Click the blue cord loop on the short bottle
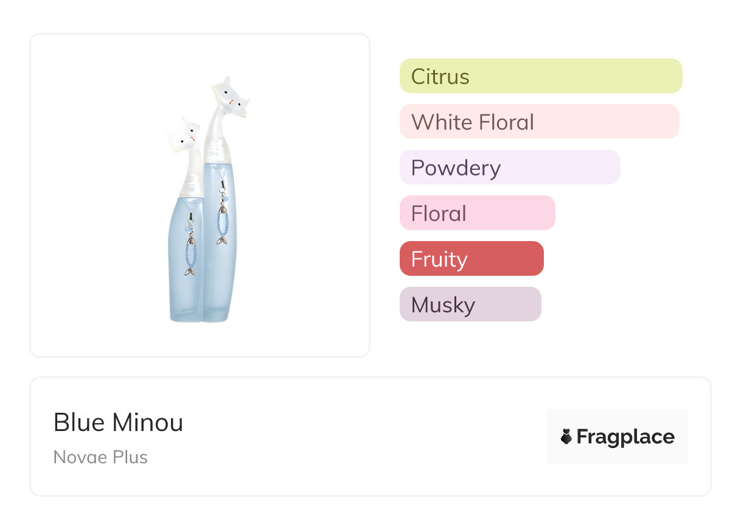Screen dimensions: 741x526 coord(191,248)
